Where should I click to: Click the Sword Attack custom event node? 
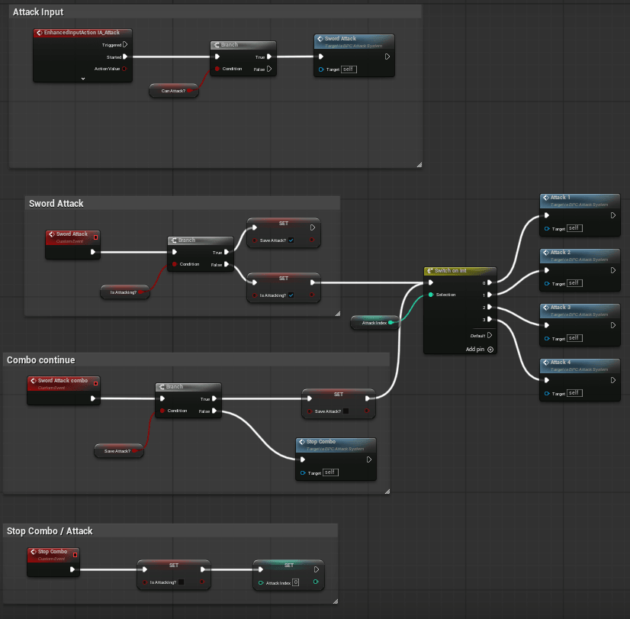pos(72,244)
